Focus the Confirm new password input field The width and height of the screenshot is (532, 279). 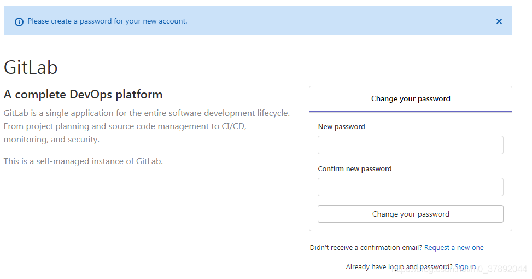coord(411,187)
